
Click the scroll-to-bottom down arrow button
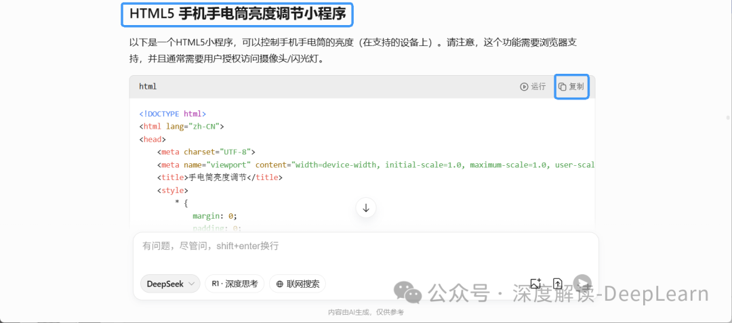(365, 208)
